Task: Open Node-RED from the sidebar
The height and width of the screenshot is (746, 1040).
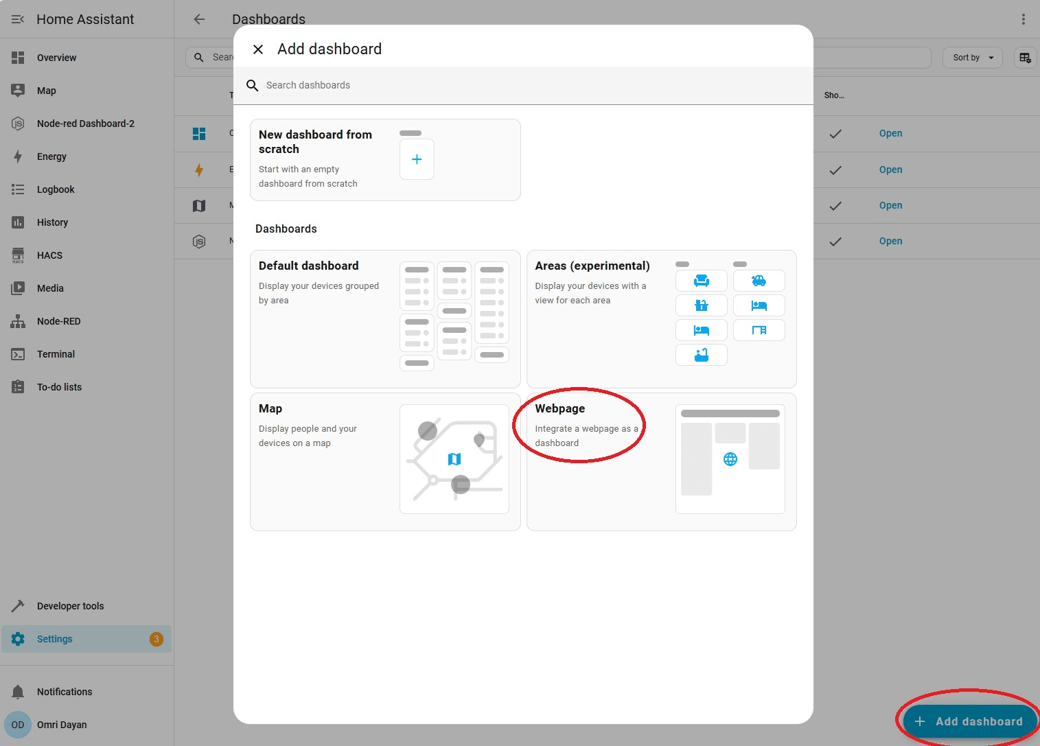Action: point(58,321)
